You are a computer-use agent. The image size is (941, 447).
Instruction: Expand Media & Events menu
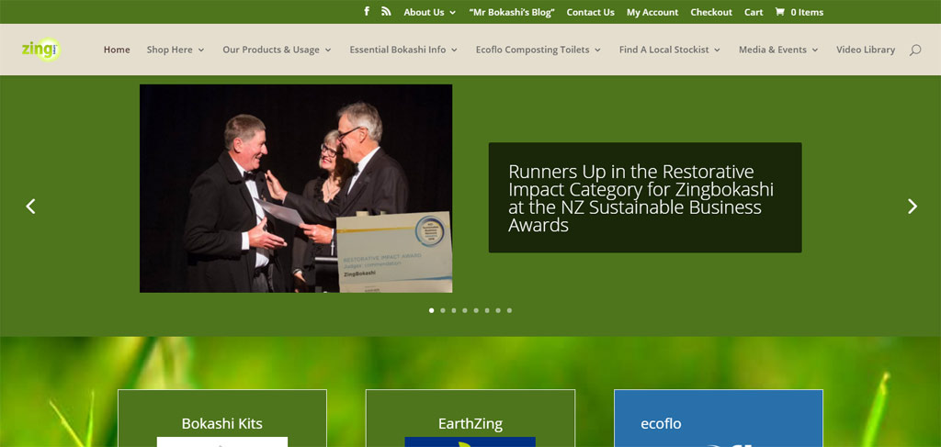tap(778, 50)
